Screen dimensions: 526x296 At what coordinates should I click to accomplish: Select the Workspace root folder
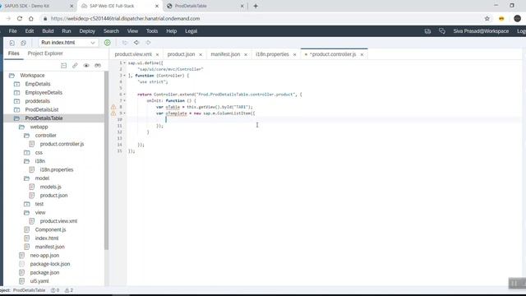point(32,76)
